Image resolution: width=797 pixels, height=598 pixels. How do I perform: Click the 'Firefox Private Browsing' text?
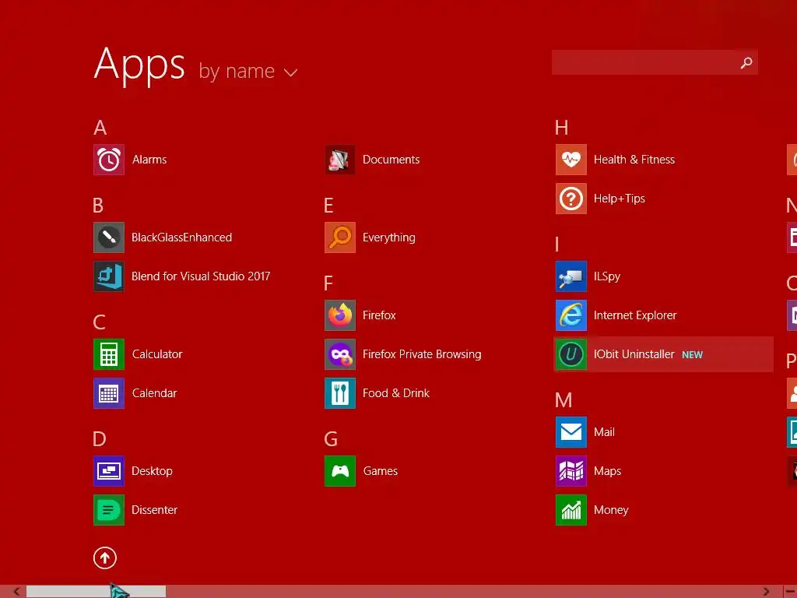click(x=422, y=354)
